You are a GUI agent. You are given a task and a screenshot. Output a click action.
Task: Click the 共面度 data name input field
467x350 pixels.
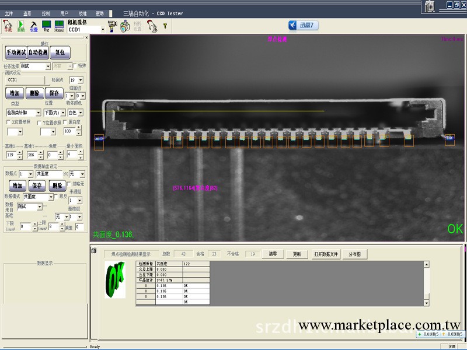49,174
